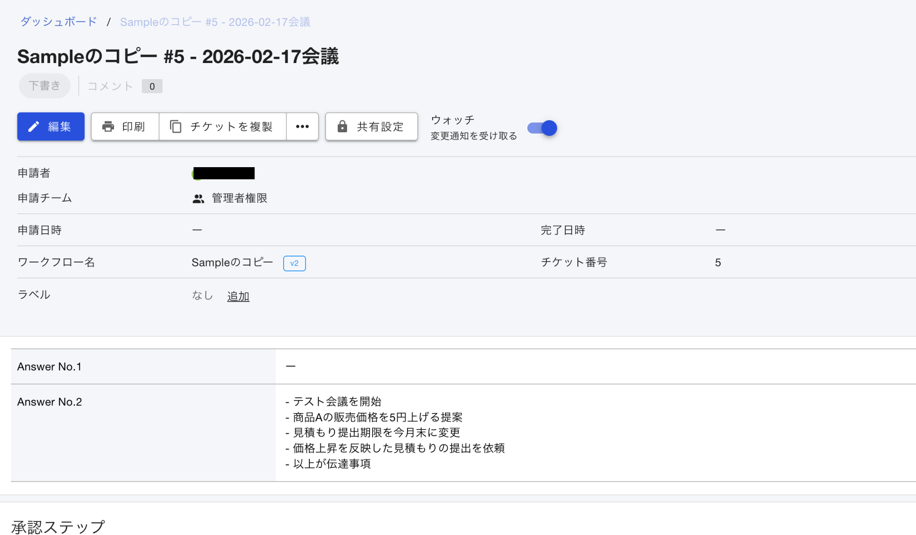The height and width of the screenshot is (535, 916).
Task: Open the コメント section
Action: (110, 86)
